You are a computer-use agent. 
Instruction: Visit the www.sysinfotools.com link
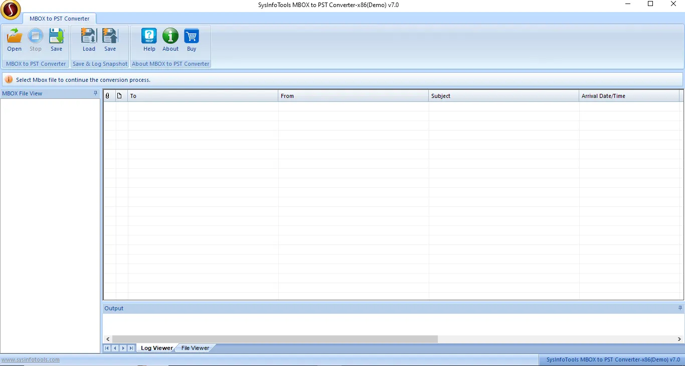[31, 359]
